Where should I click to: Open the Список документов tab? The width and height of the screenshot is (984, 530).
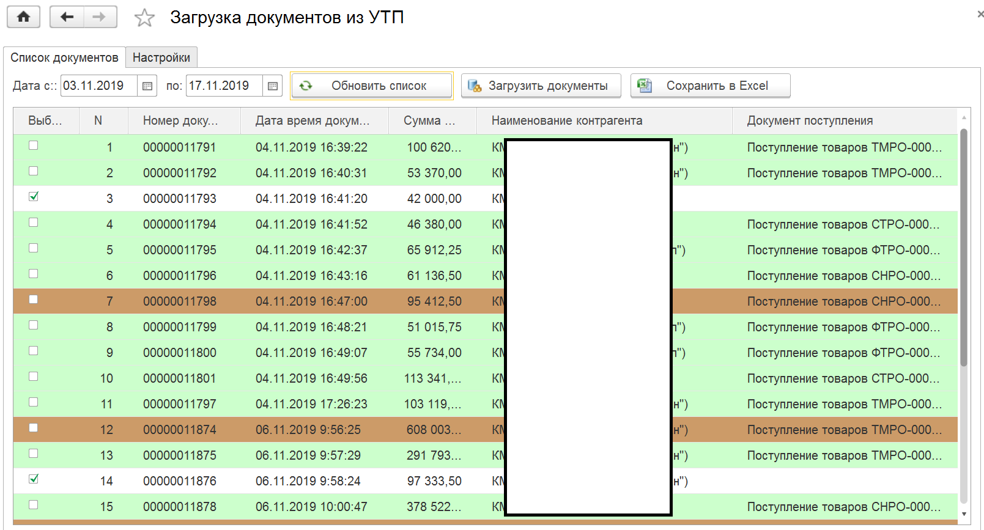pos(64,57)
